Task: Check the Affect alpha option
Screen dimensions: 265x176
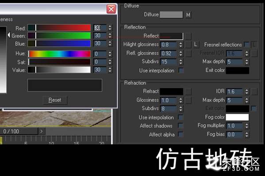Action: (181, 135)
